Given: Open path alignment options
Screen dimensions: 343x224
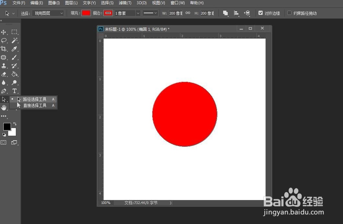Looking at the screenshot, I should (x=236, y=13).
